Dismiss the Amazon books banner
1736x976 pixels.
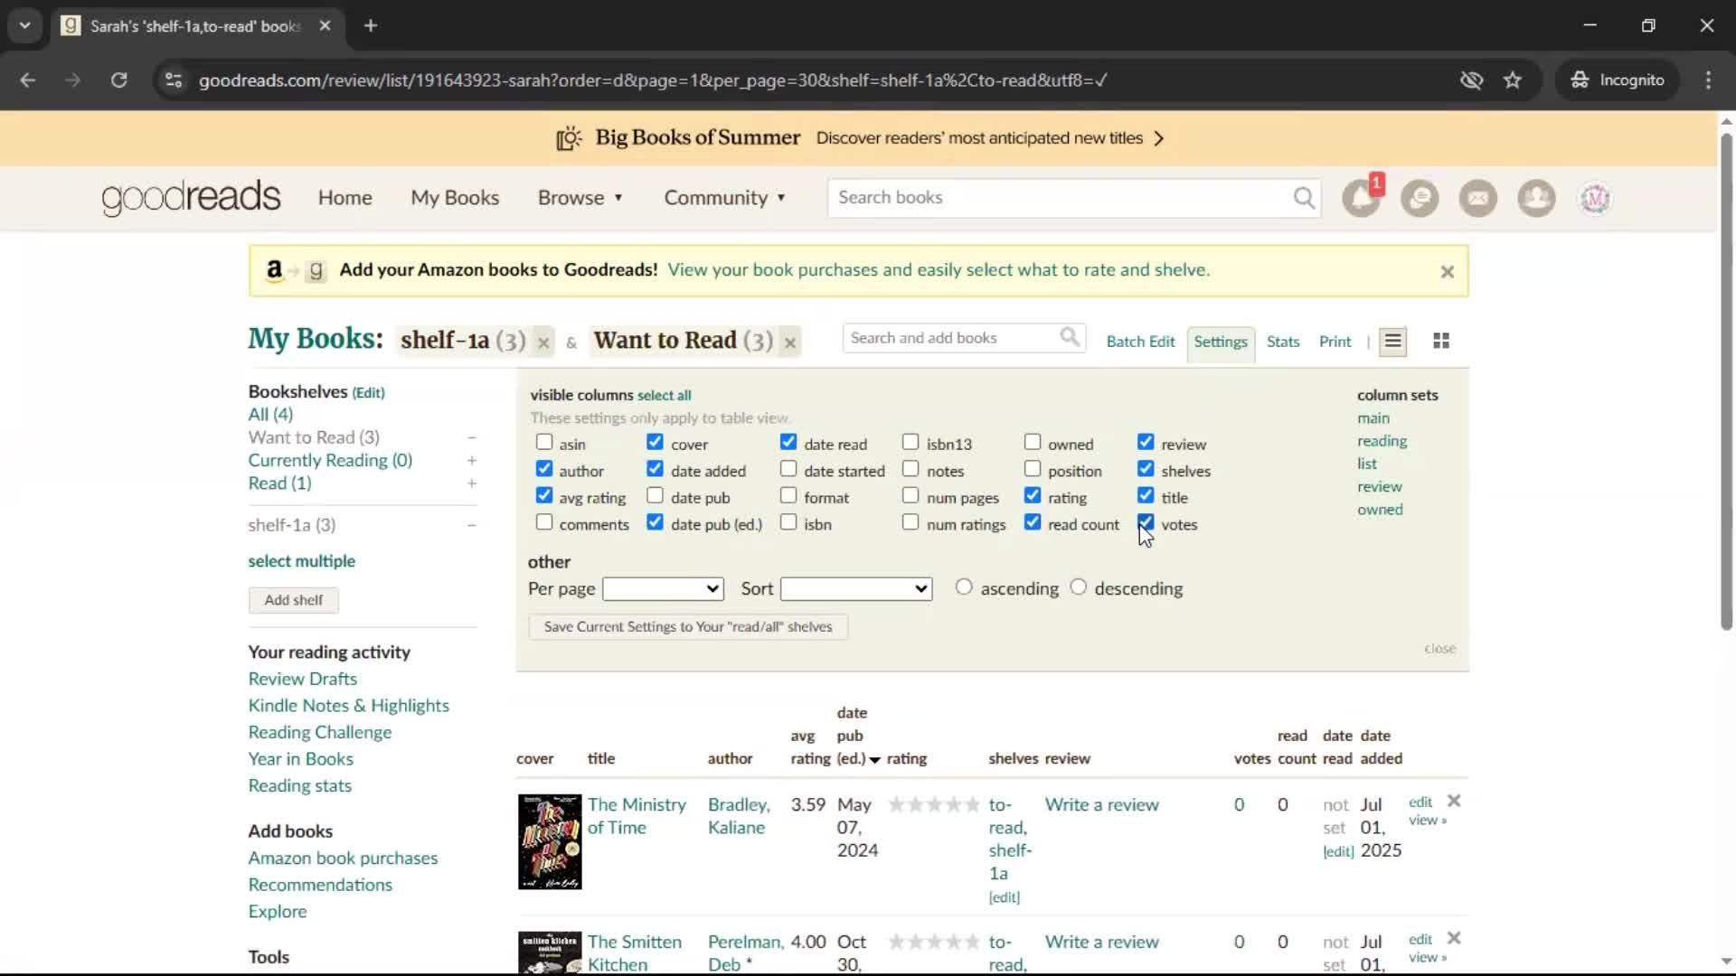click(1447, 272)
